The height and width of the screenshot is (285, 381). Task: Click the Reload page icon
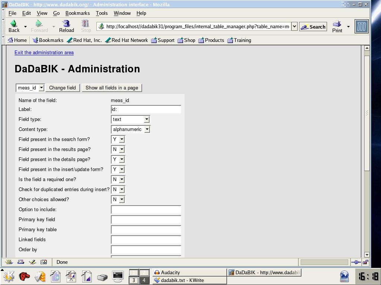pyautogui.click(x=66, y=26)
